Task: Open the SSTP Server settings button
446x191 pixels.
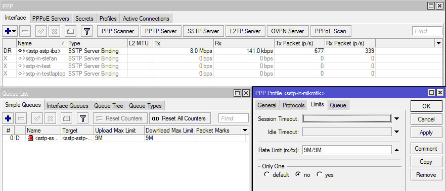Action: [x=203, y=31]
